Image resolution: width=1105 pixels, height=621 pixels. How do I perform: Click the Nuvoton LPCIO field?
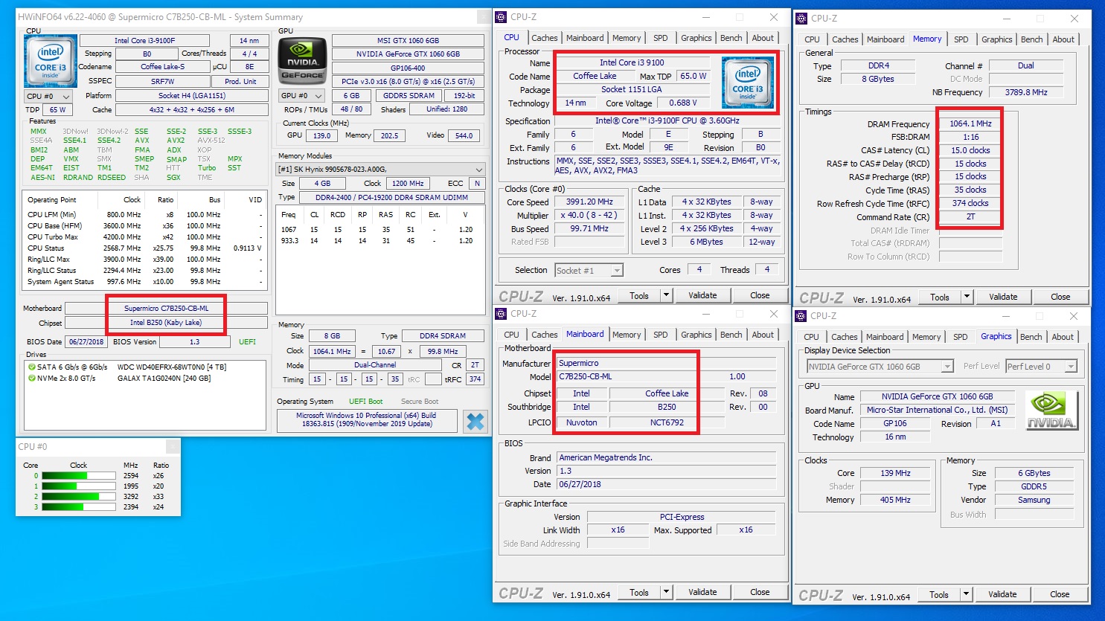[x=582, y=422]
